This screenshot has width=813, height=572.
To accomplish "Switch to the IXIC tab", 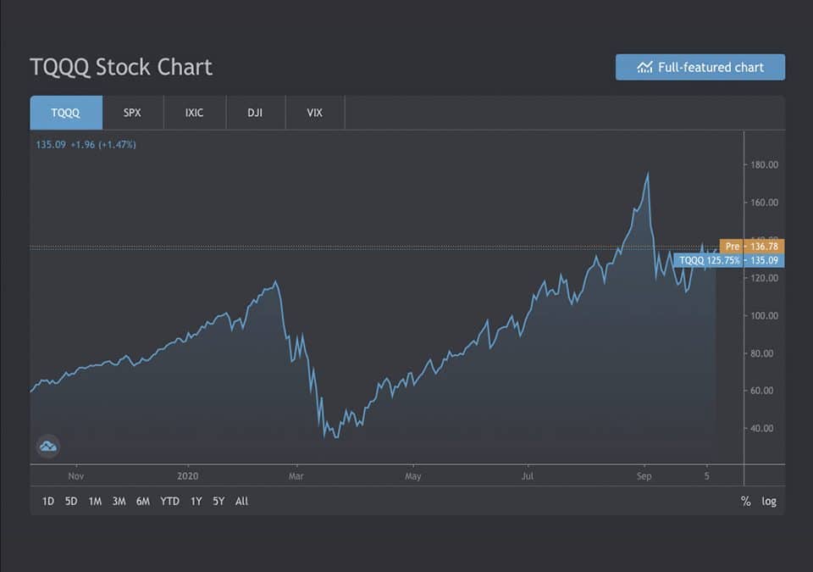I will coord(195,113).
